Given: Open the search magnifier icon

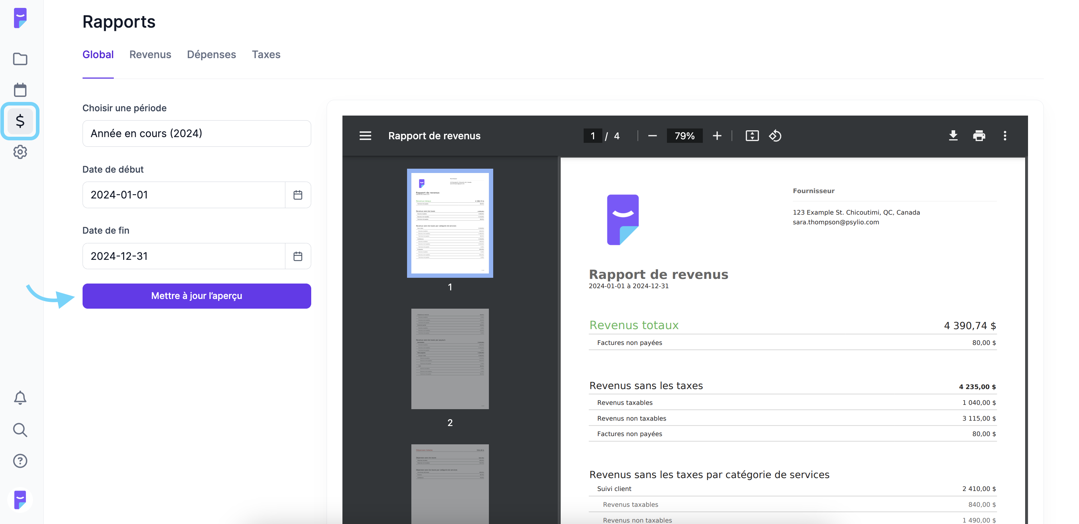Looking at the screenshot, I should click(x=20, y=430).
